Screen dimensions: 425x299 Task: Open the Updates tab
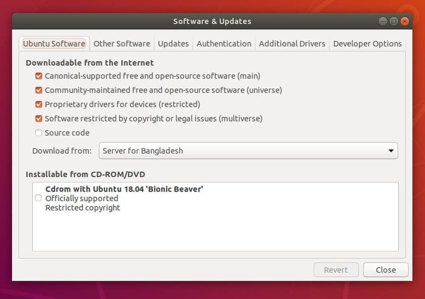pyautogui.click(x=173, y=44)
